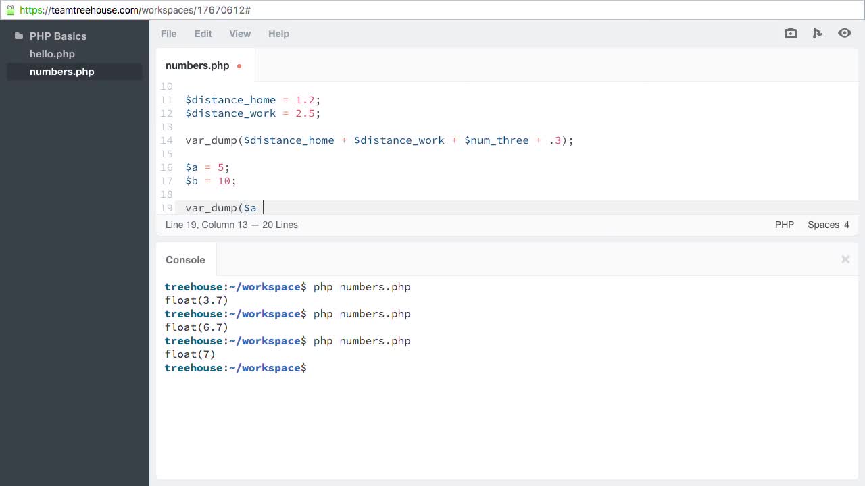The image size is (865, 486).
Task: Take a snapshot with the camera icon
Action: pos(790,33)
